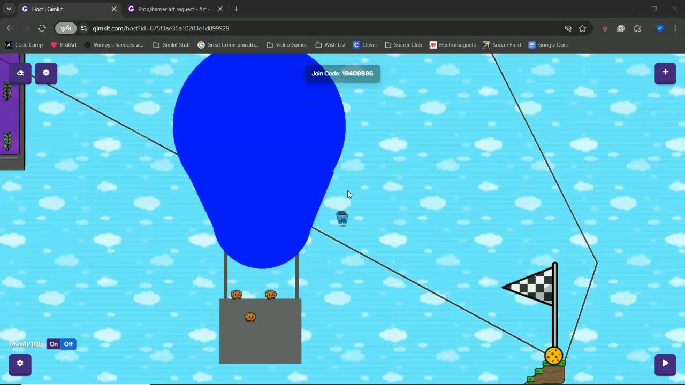
Task: Open the Clever bookmark
Action: (x=366, y=45)
